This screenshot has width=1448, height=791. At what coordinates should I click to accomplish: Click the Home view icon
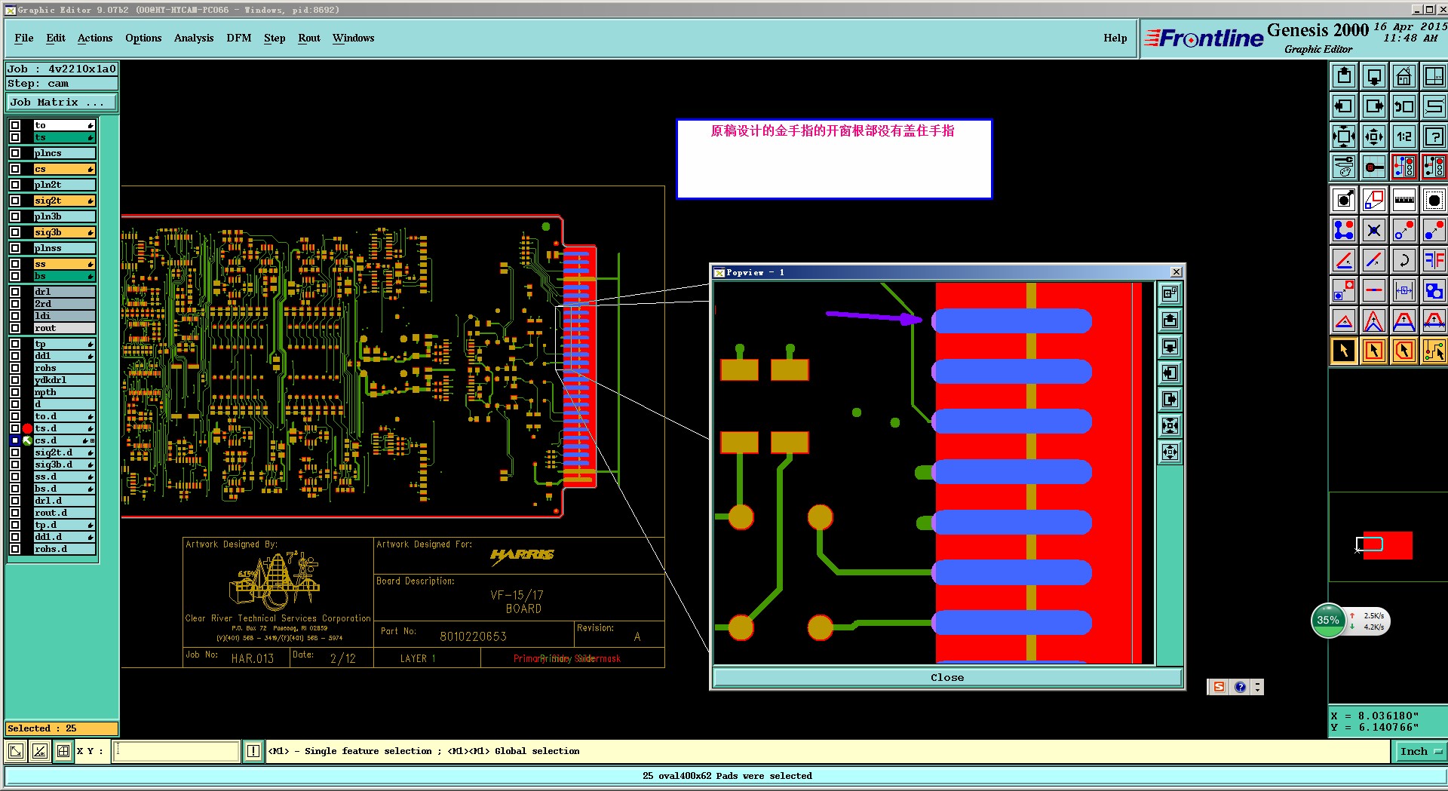click(1404, 76)
